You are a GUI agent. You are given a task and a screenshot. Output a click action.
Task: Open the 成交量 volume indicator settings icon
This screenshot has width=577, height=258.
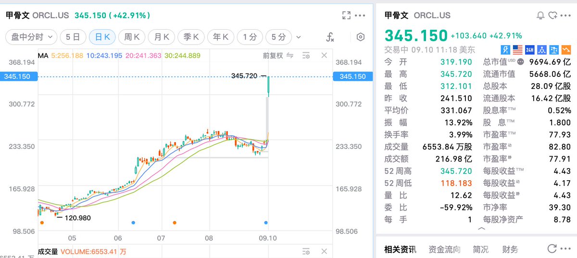point(306,251)
